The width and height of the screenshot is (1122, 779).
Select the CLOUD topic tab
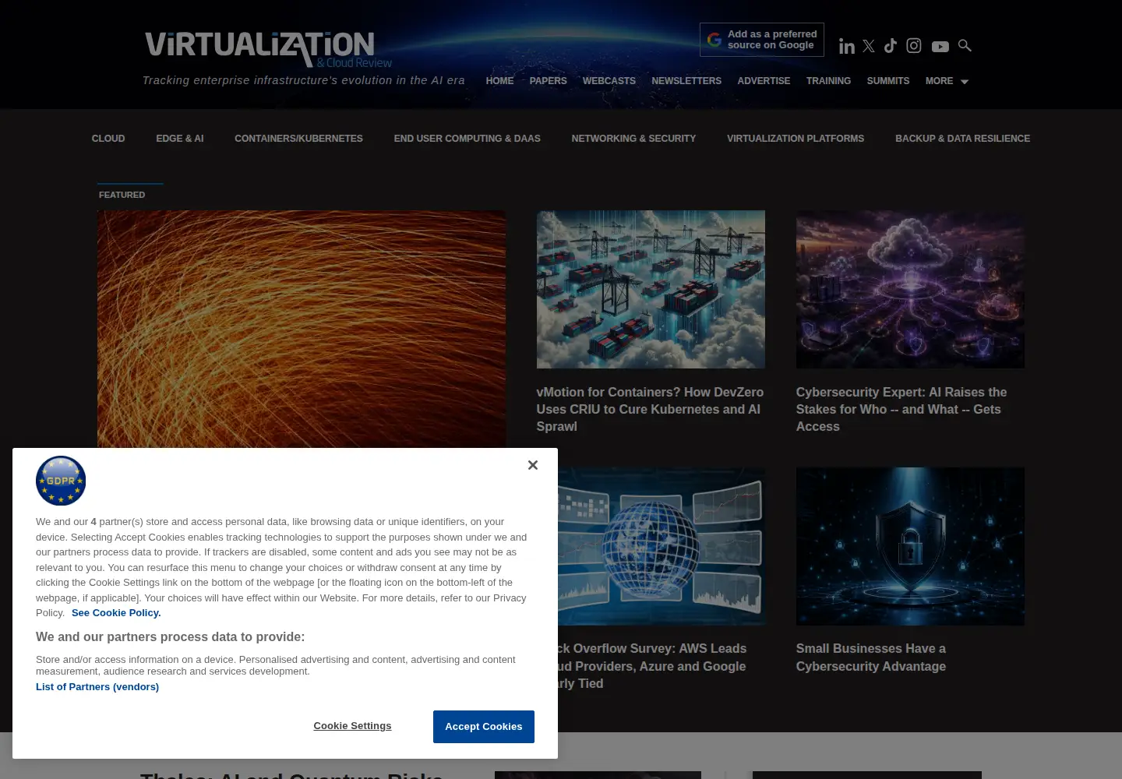108,139
